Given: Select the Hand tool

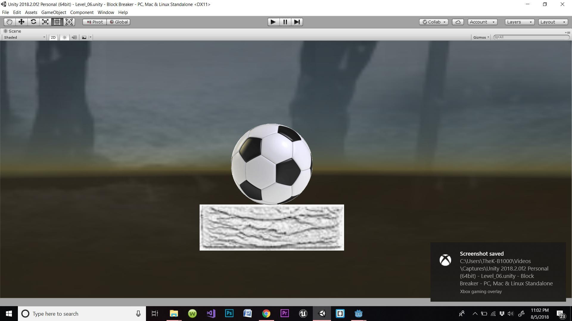Looking at the screenshot, I should 10,22.
